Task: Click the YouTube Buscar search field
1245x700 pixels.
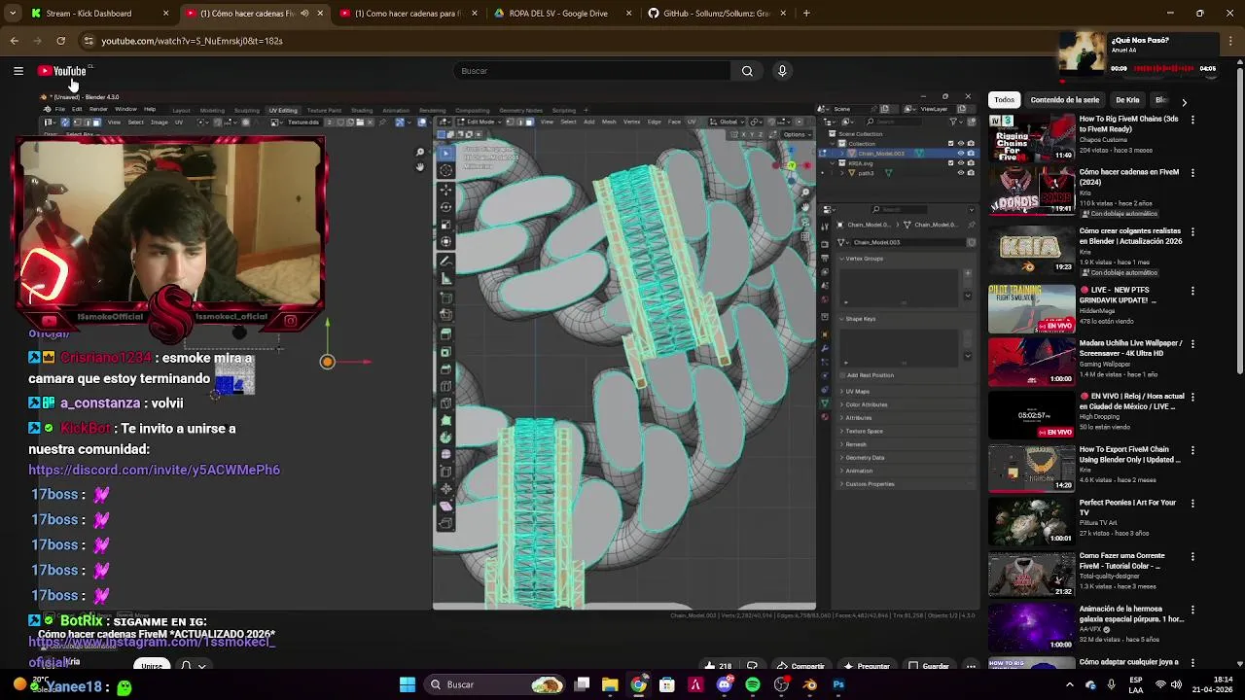Action: tap(591, 71)
